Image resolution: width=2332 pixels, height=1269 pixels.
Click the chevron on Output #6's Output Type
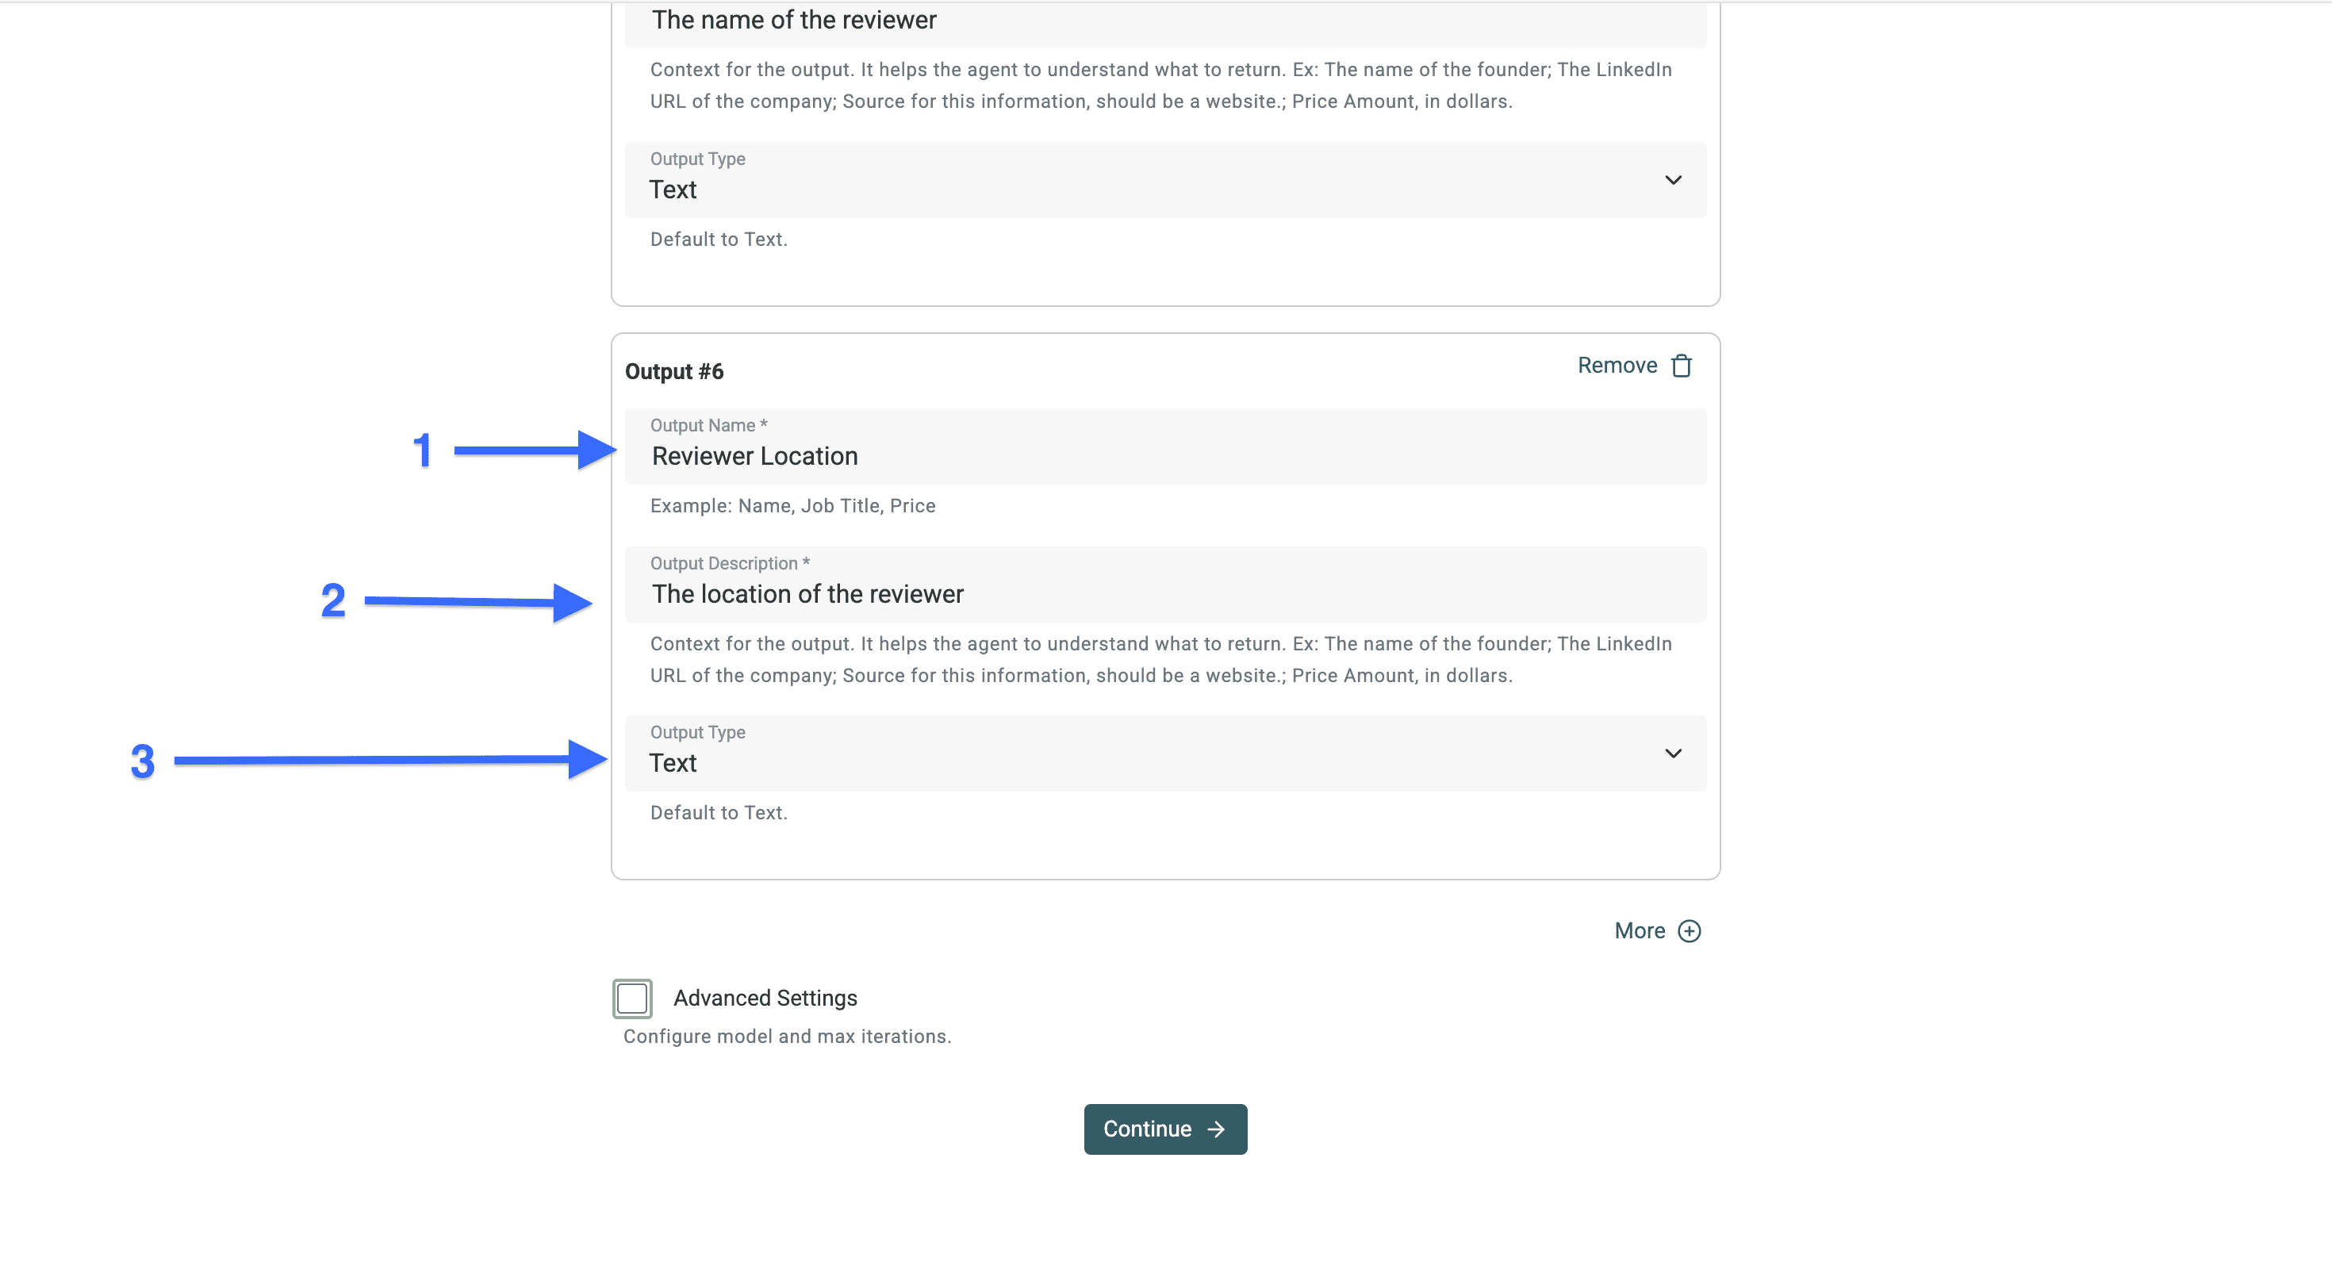[x=1674, y=753]
